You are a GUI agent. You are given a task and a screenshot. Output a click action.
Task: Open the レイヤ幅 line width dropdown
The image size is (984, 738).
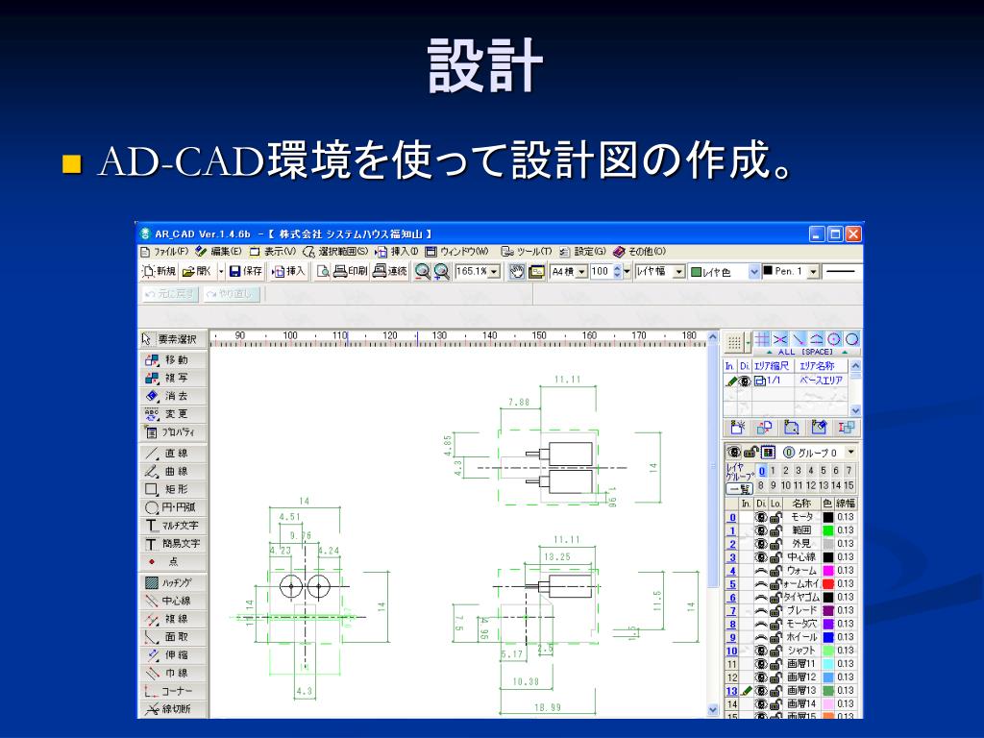click(x=679, y=272)
